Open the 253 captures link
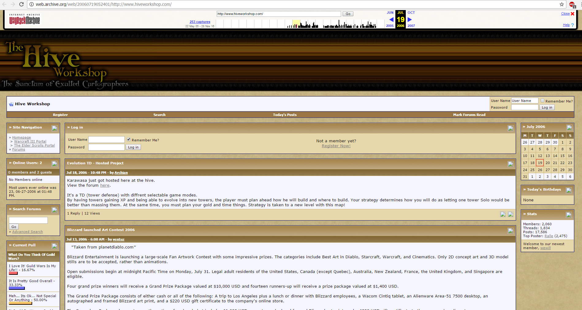Image resolution: width=582 pixels, height=310 pixels. 200,22
